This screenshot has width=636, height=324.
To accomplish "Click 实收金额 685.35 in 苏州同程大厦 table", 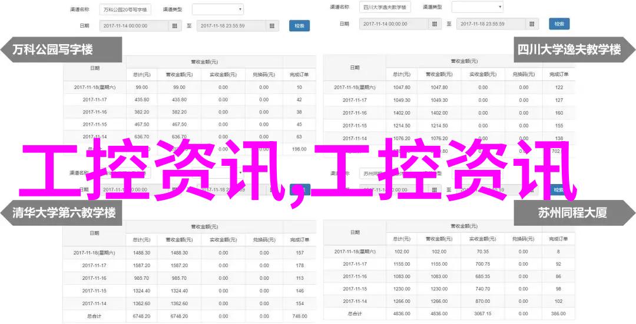I will coord(483,276).
